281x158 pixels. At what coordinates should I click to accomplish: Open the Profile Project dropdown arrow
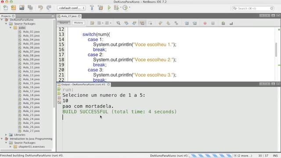[x=130, y=7]
